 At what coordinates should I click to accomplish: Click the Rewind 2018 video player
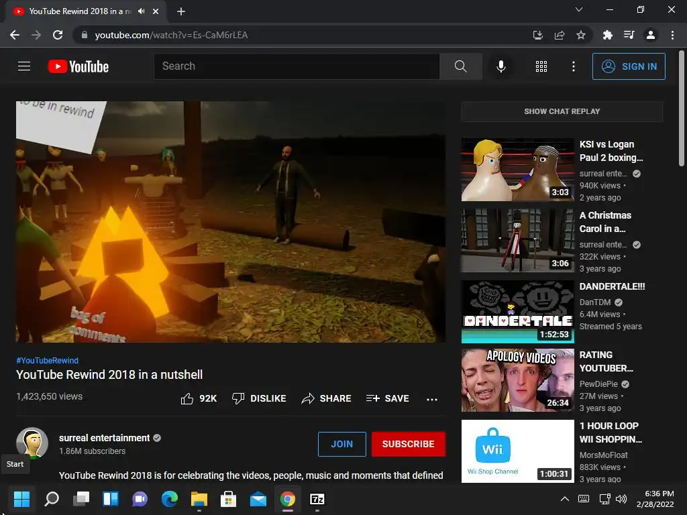(x=231, y=222)
